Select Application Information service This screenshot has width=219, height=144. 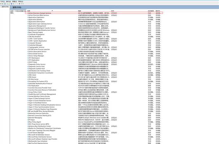coord(36,22)
